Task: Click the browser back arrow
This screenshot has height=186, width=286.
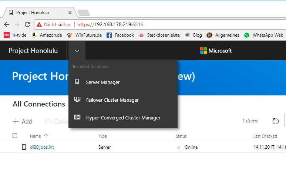Action: (7, 24)
